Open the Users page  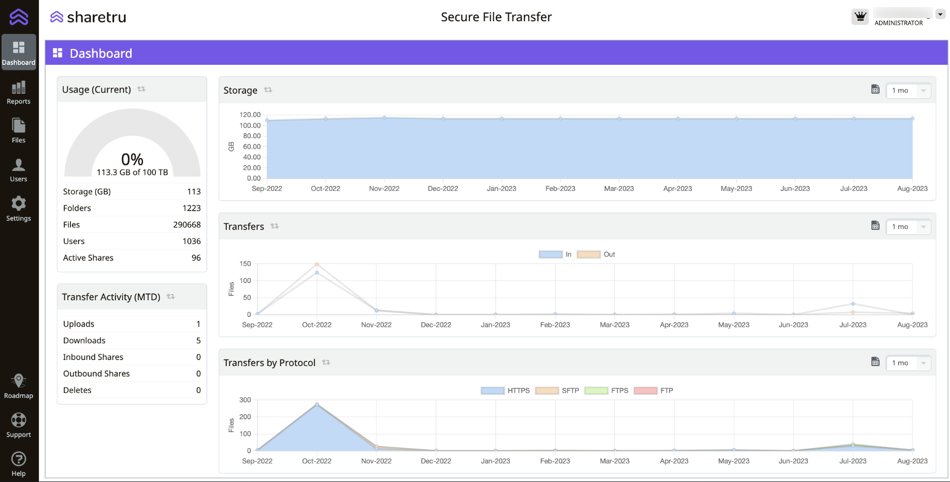click(19, 170)
